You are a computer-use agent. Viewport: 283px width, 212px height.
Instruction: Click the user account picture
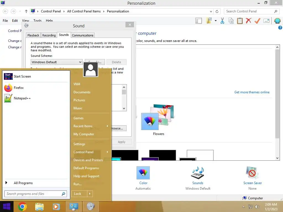(x=91, y=69)
